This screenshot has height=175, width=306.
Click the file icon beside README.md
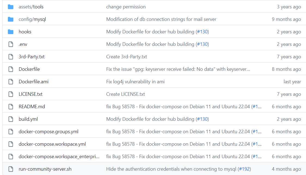point(11,106)
